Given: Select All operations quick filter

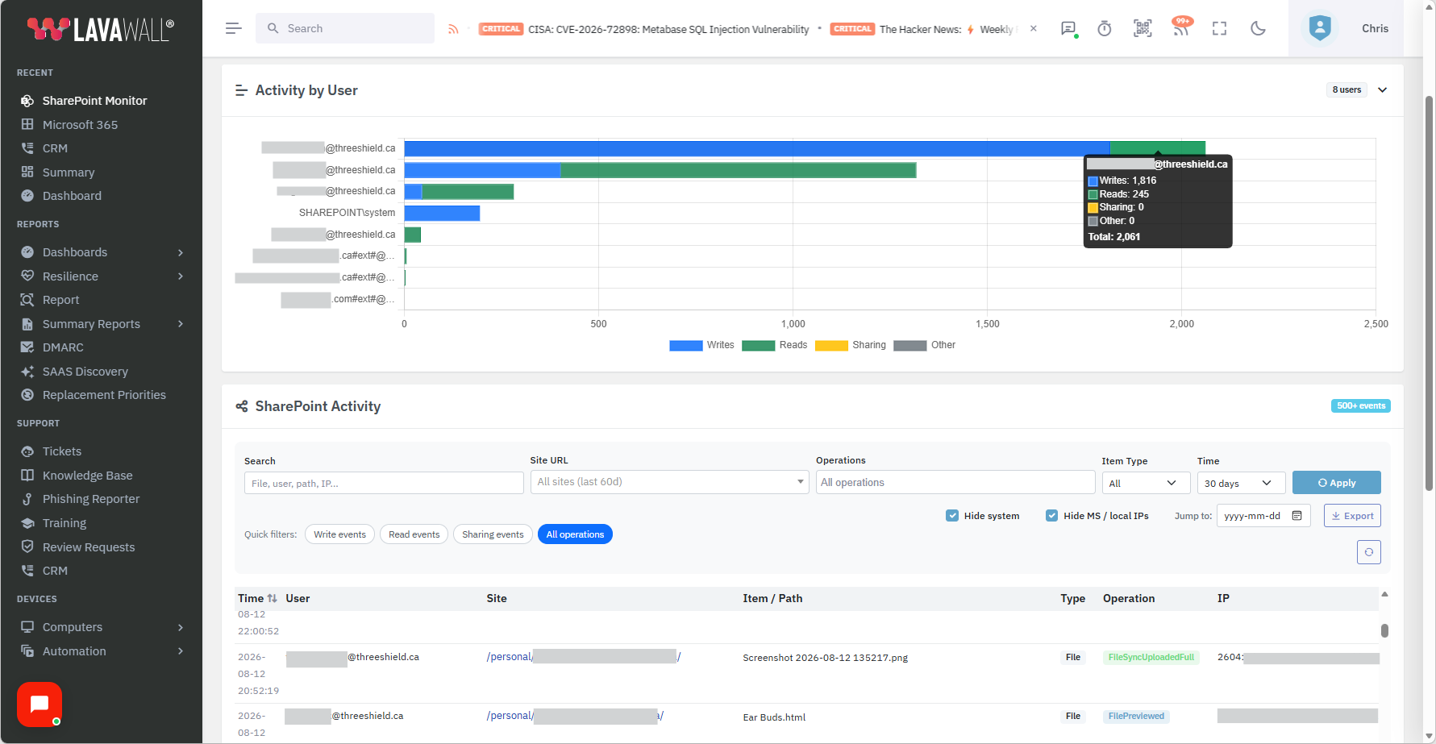Looking at the screenshot, I should click(x=575, y=534).
